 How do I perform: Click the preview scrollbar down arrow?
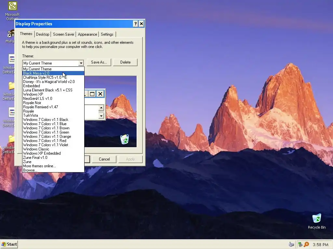point(101,116)
